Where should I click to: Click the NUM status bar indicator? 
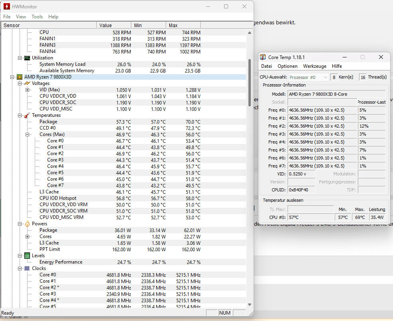[x=225, y=313]
